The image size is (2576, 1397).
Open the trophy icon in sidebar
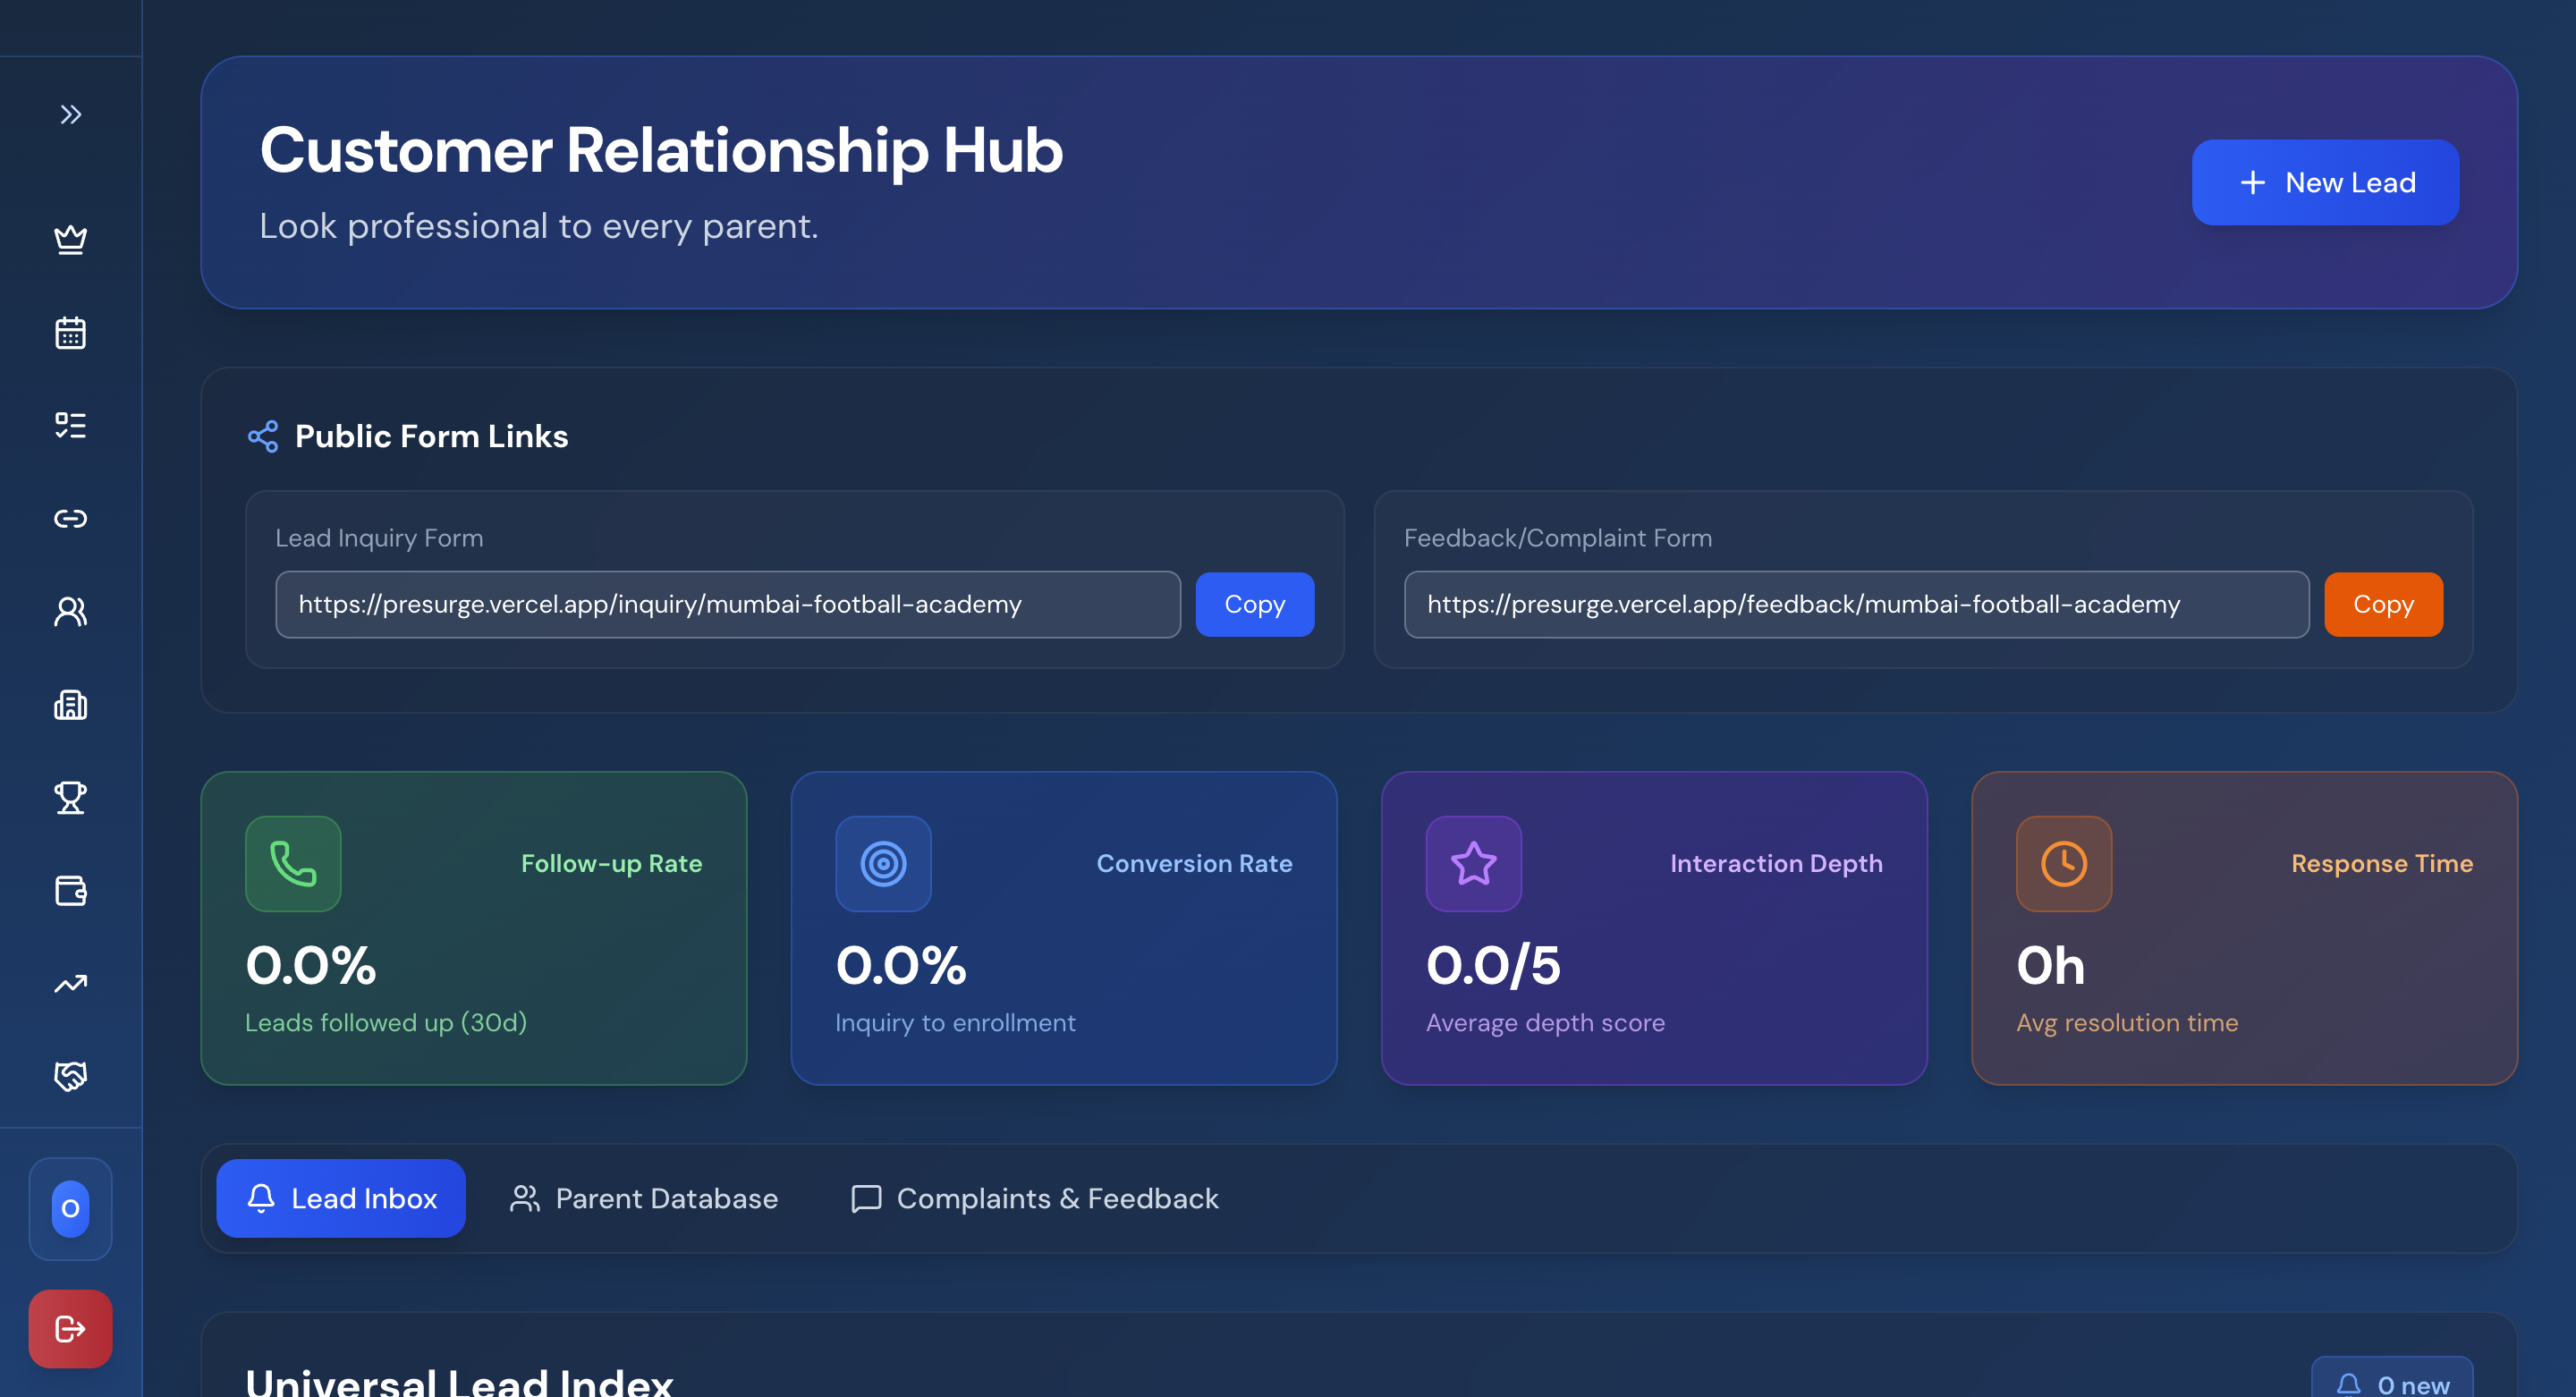70,798
